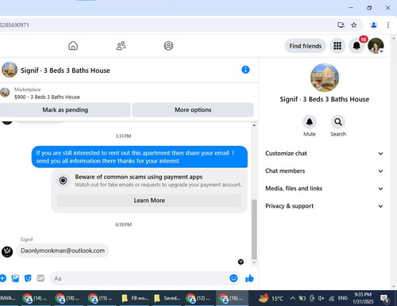This screenshot has height=306, width=397.
Task: Click the seen-status small avatar
Action: point(241,262)
